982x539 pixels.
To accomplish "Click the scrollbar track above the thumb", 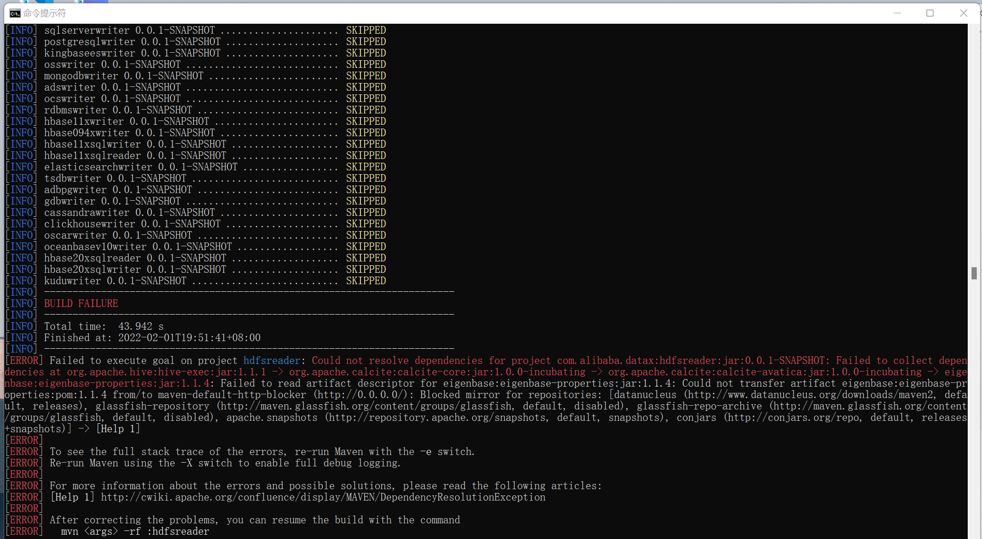I will click(x=974, y=142).
